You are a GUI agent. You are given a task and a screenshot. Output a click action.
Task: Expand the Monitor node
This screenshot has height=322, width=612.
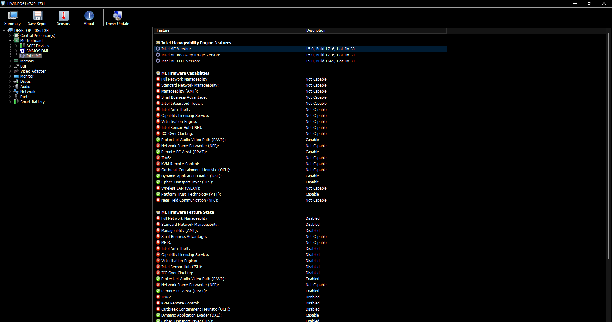tap(10, 76)
